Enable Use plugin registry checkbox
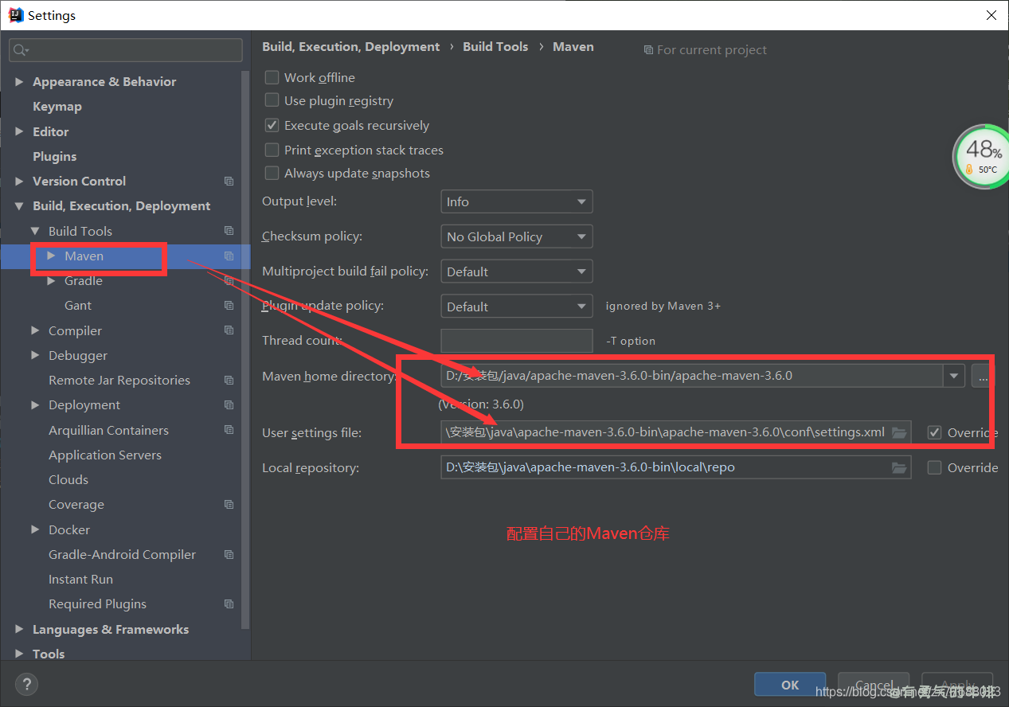The image size is (1009, 707). [272, 100]
